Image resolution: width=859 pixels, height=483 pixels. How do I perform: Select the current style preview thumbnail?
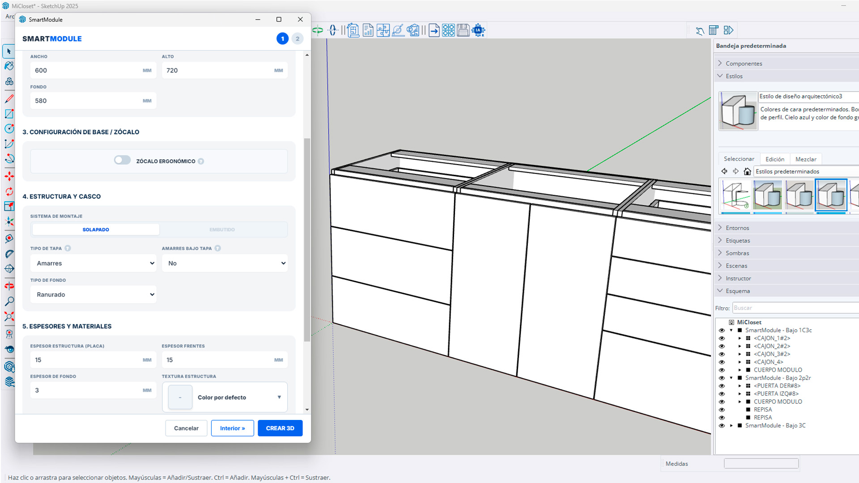point(738,111)
